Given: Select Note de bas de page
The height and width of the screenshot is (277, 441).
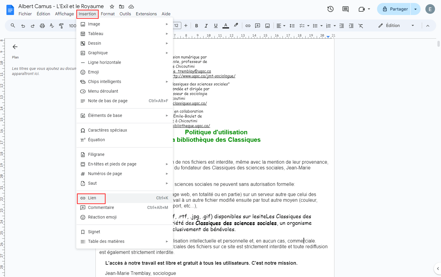Looking at the screenshot, I should pyautogui.click(x=125, y=101).
